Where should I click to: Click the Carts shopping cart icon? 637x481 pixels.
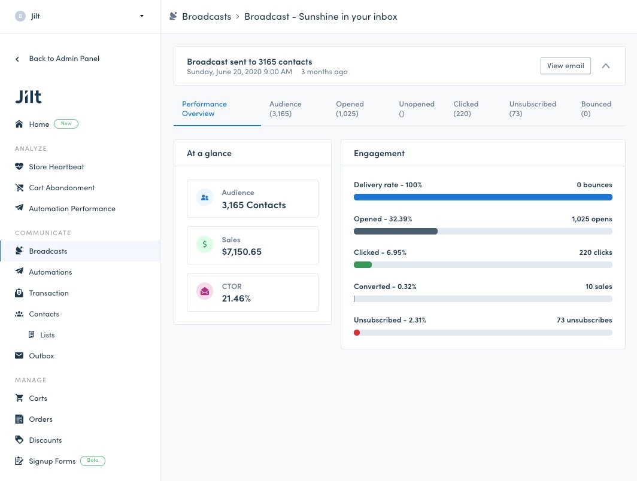[x=19, y=398]
